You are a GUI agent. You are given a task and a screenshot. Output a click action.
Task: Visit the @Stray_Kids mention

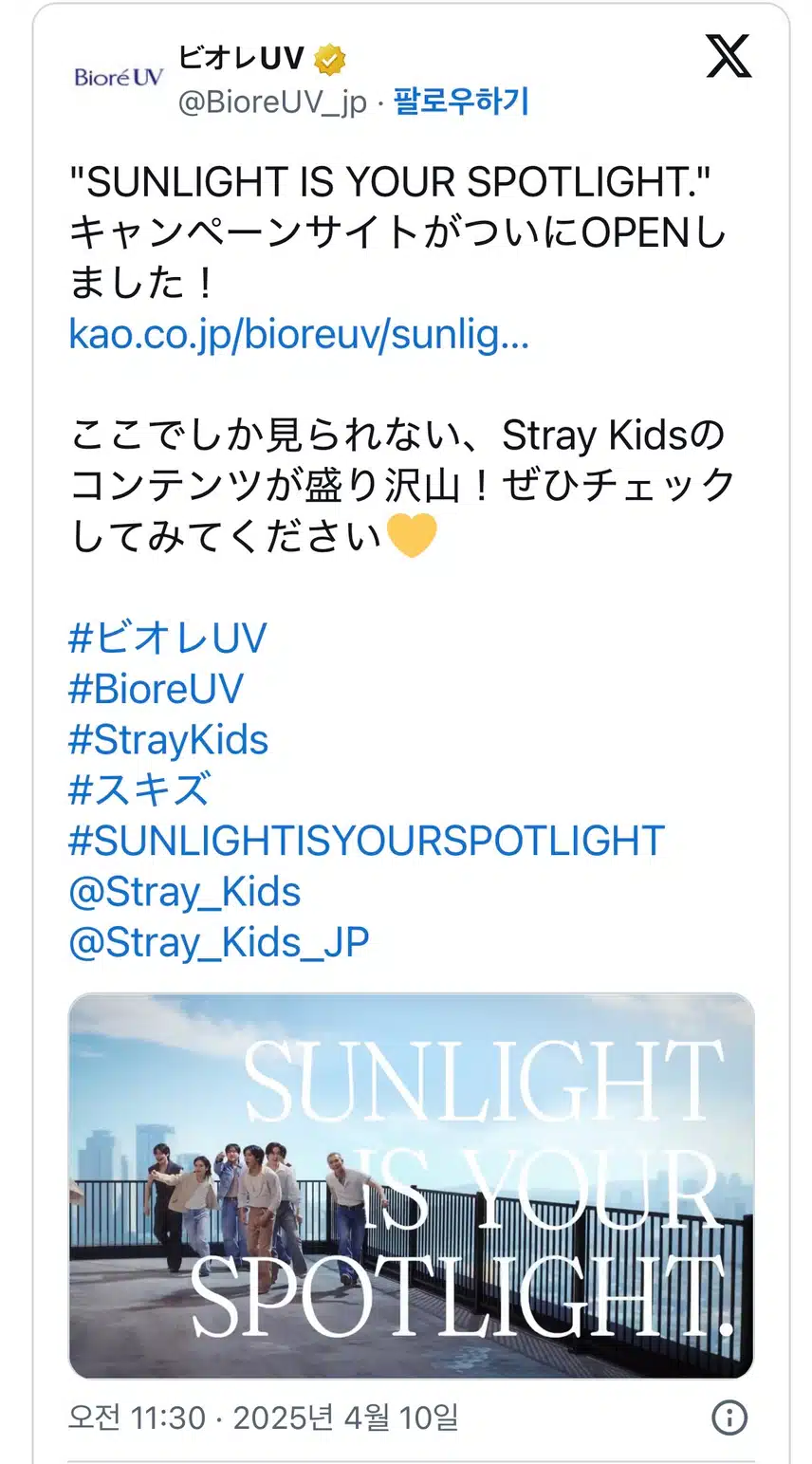point(185,892)
